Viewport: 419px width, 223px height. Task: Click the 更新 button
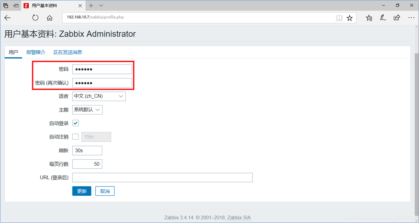coord(82,191)
